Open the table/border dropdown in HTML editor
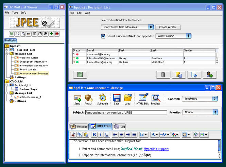The width and height of the screenshot is (226, 167). 186,135
